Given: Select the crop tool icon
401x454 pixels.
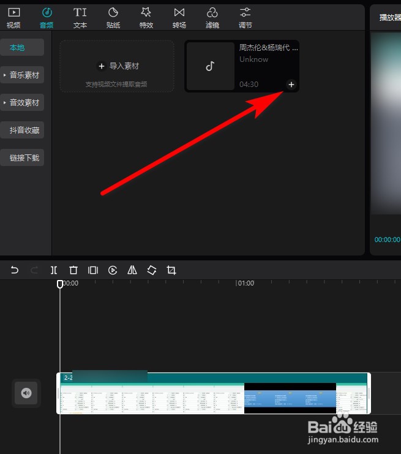Looking at the screenshot, I should [x=171, y=270].
